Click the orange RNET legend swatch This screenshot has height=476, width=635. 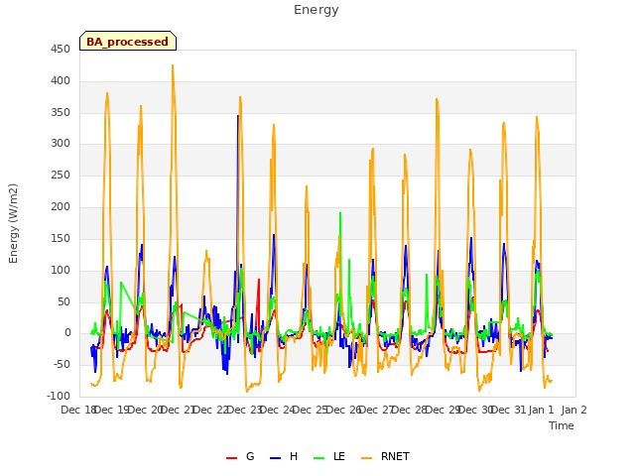[x=366, y=458]
